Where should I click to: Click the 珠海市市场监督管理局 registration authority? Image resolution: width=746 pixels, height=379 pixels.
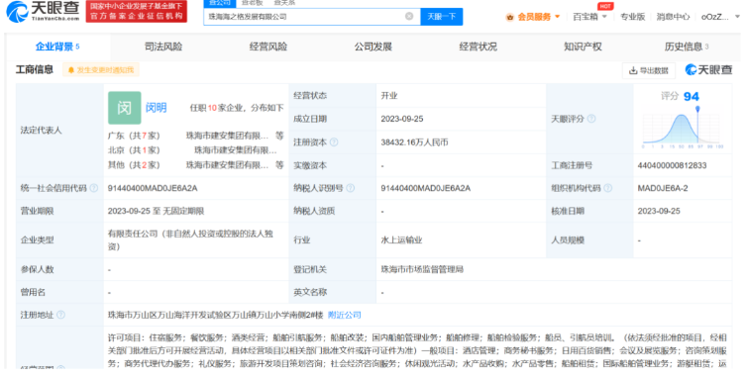tap(422, 269)
